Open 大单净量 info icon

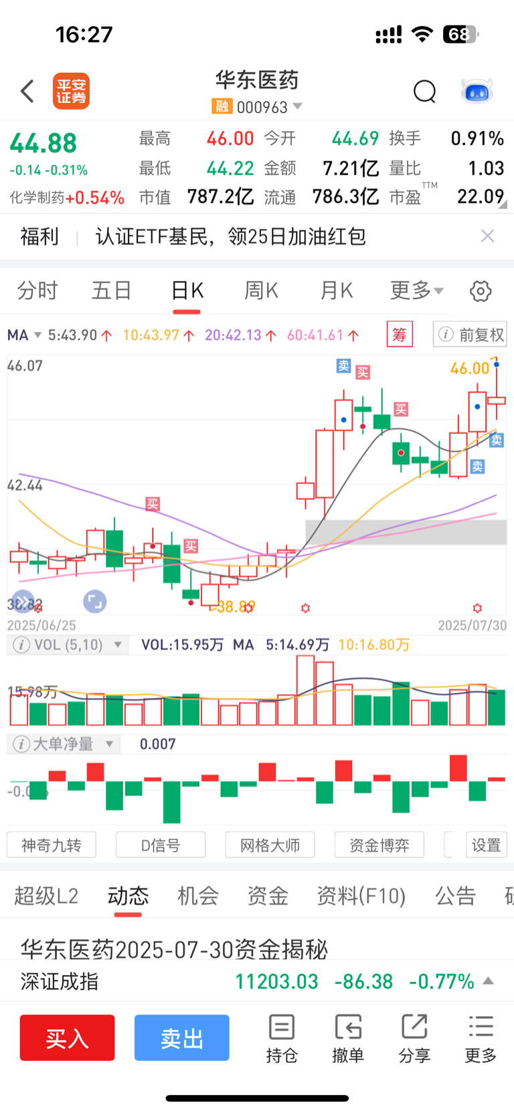pos(21,744)
